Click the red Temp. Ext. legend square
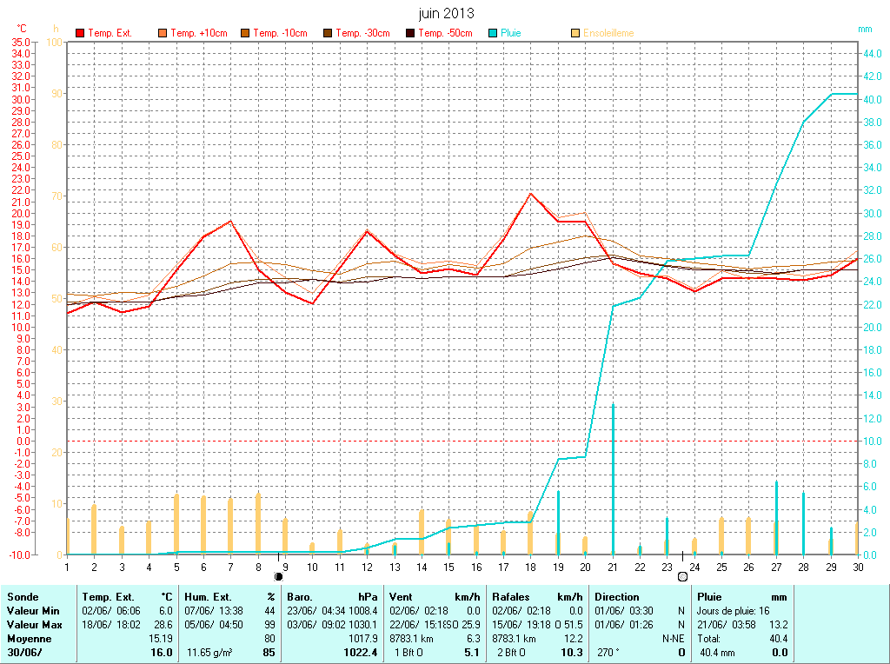This screenshot has height=664, width=890. coord(81,33)
